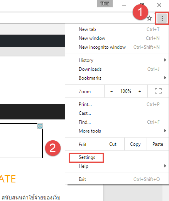The image size is (169, 201).
Task: Decrease zoom with minus button
Action: [112, 91]
